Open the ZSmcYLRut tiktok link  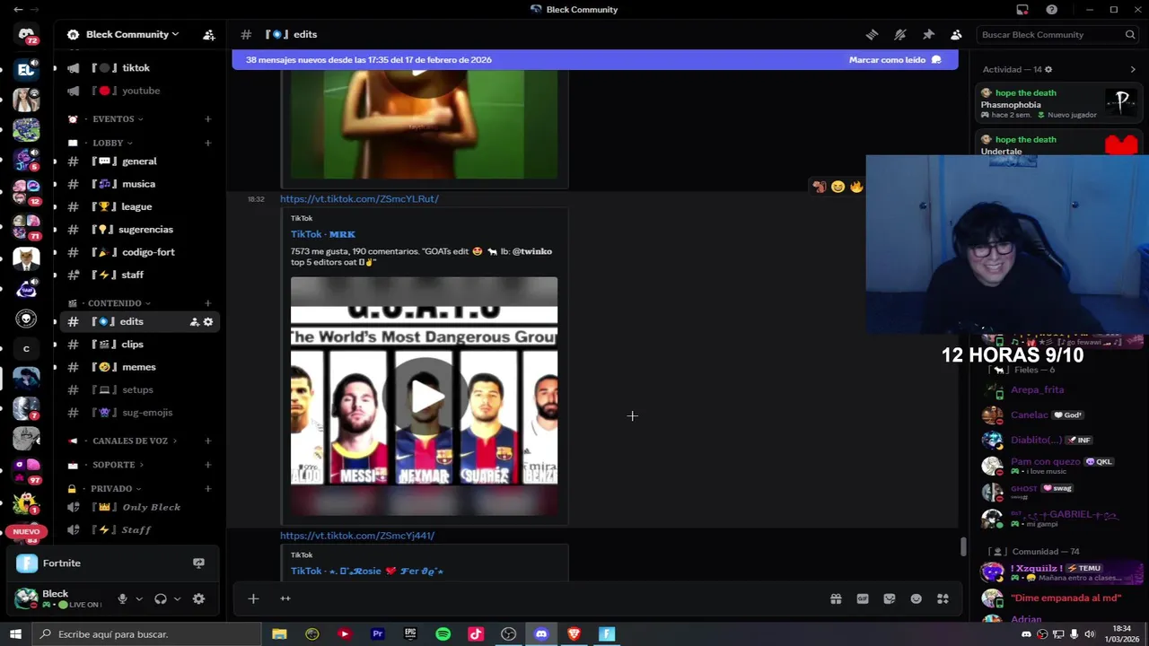click(359, 199)
